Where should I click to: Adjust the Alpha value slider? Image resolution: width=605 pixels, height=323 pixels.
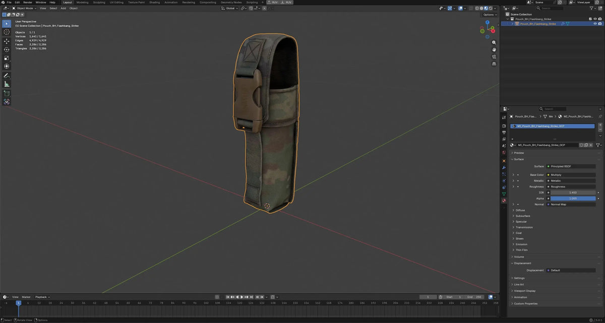pyautogui.click(x=573, y=199)
